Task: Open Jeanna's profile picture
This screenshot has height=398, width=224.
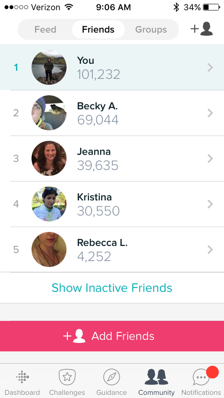Action: [x=49, y=159]
